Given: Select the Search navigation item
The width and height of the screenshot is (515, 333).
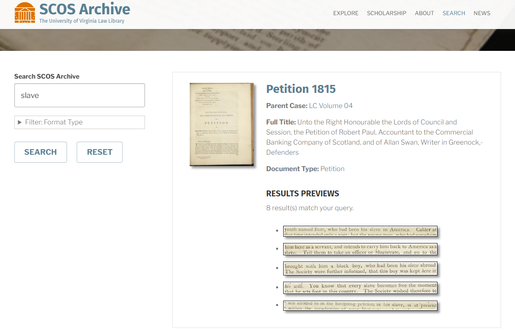Looking at the screenshot, I should (x=453, y=13).
